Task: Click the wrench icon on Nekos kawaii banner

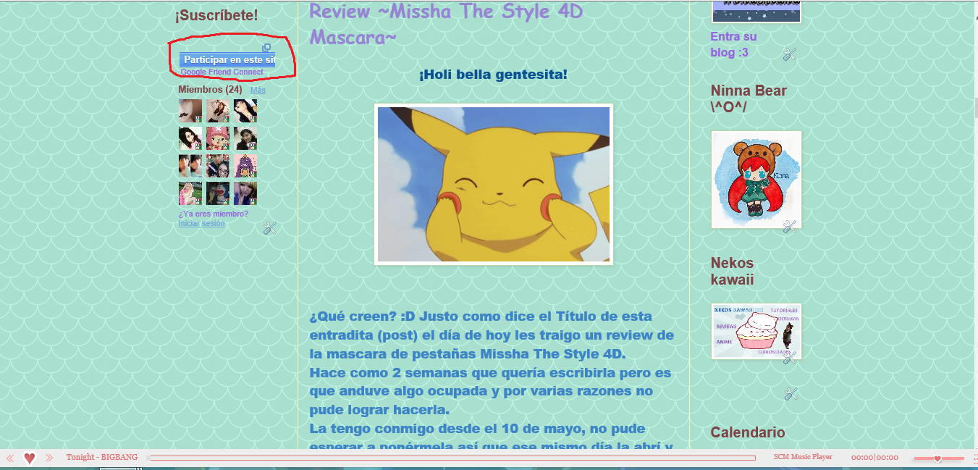Action: point(790,356)
